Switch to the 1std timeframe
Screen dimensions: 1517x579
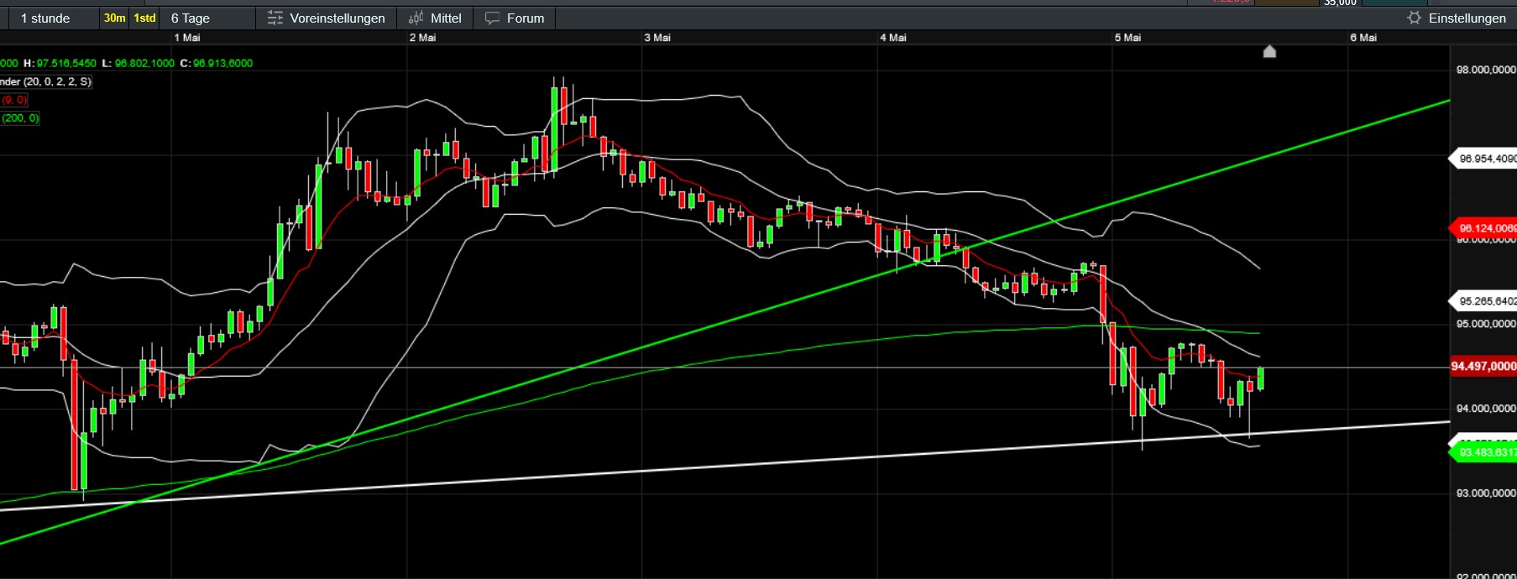tap(144, 18)
